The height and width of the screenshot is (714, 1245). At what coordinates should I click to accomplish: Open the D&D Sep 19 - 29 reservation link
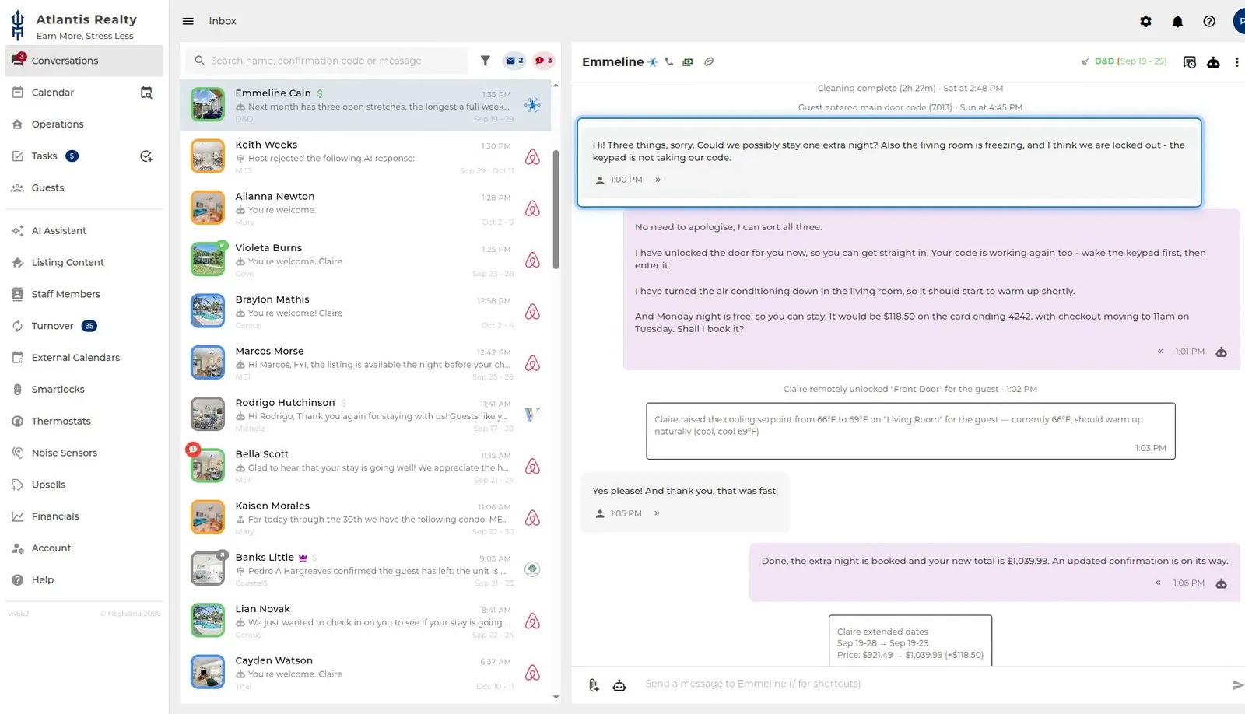tap(1130, 61)
